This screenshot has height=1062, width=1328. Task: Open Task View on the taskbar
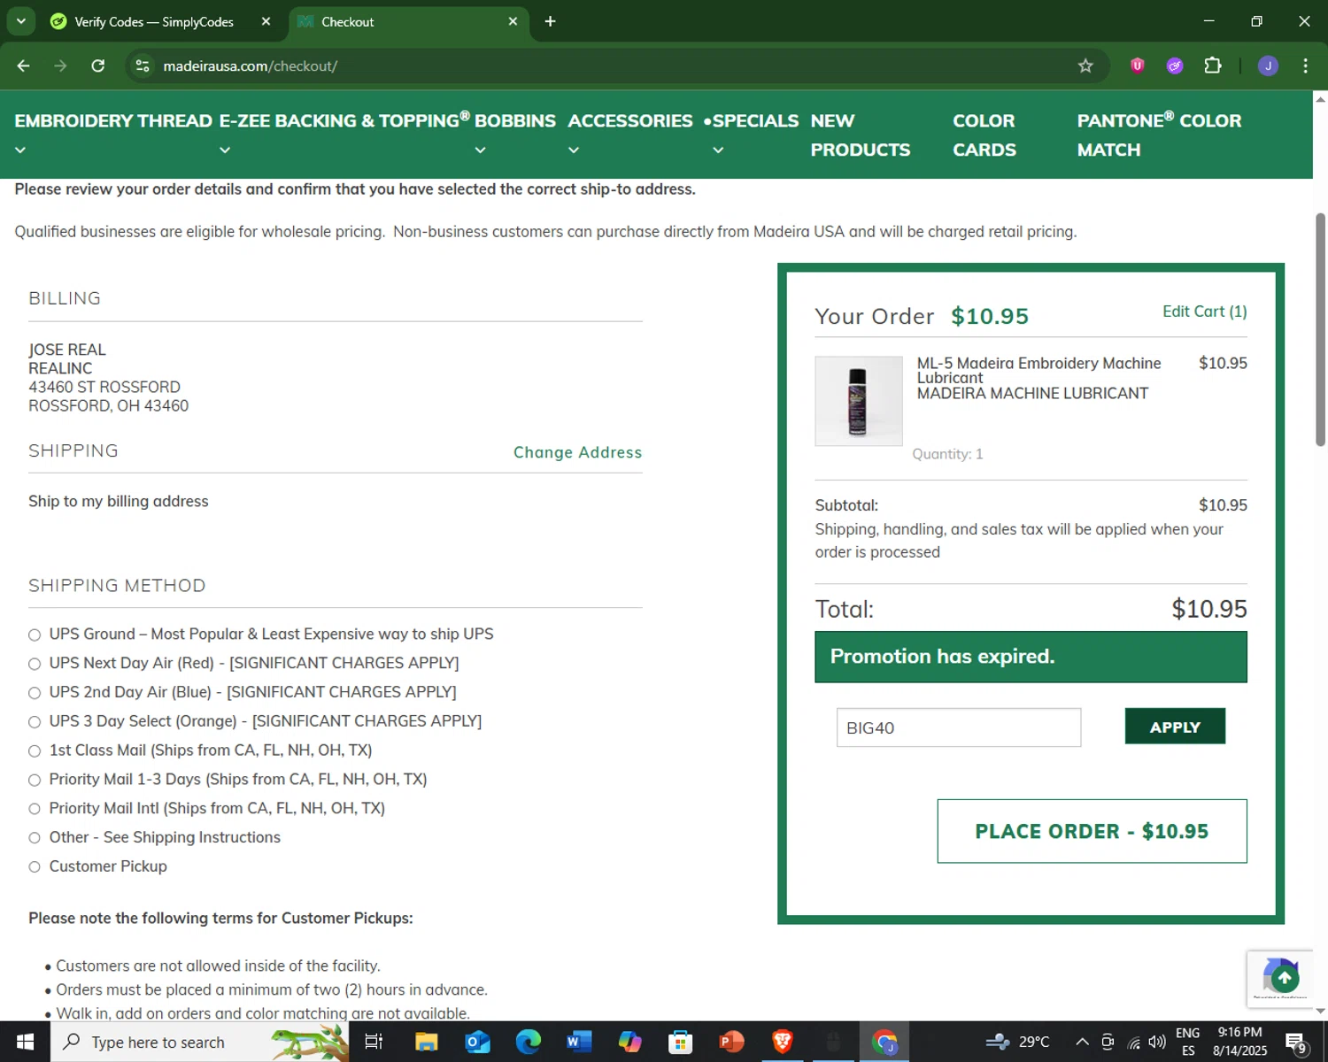point(374,1042)
